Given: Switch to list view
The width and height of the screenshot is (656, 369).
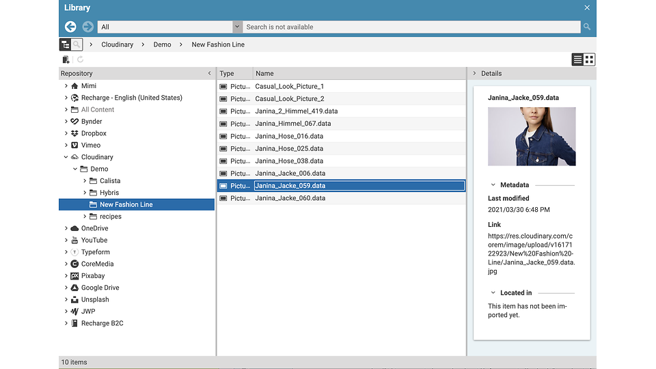Looking at the screenshot, I should (x=578, y=59).
